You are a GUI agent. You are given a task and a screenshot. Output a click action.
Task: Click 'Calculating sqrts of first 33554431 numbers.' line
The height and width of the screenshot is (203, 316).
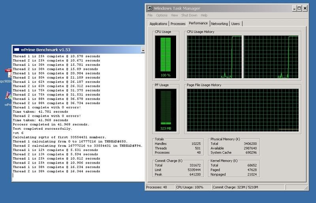(60, 137)
